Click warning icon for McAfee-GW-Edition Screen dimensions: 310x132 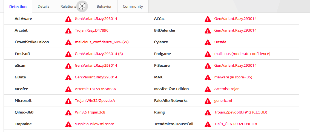(x=208, y=89)
